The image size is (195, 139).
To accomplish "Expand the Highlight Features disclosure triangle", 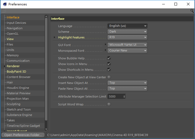I will (x=54, y=37).
